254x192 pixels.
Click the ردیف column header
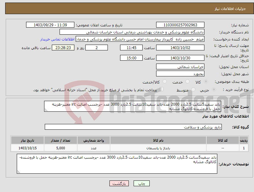pyautogui.click(x=244, y=140)
